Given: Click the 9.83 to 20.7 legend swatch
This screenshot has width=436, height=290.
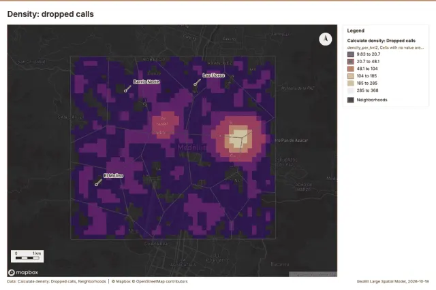Looking at the screenshot, I should pyautogui.click(x=351, y=54).
